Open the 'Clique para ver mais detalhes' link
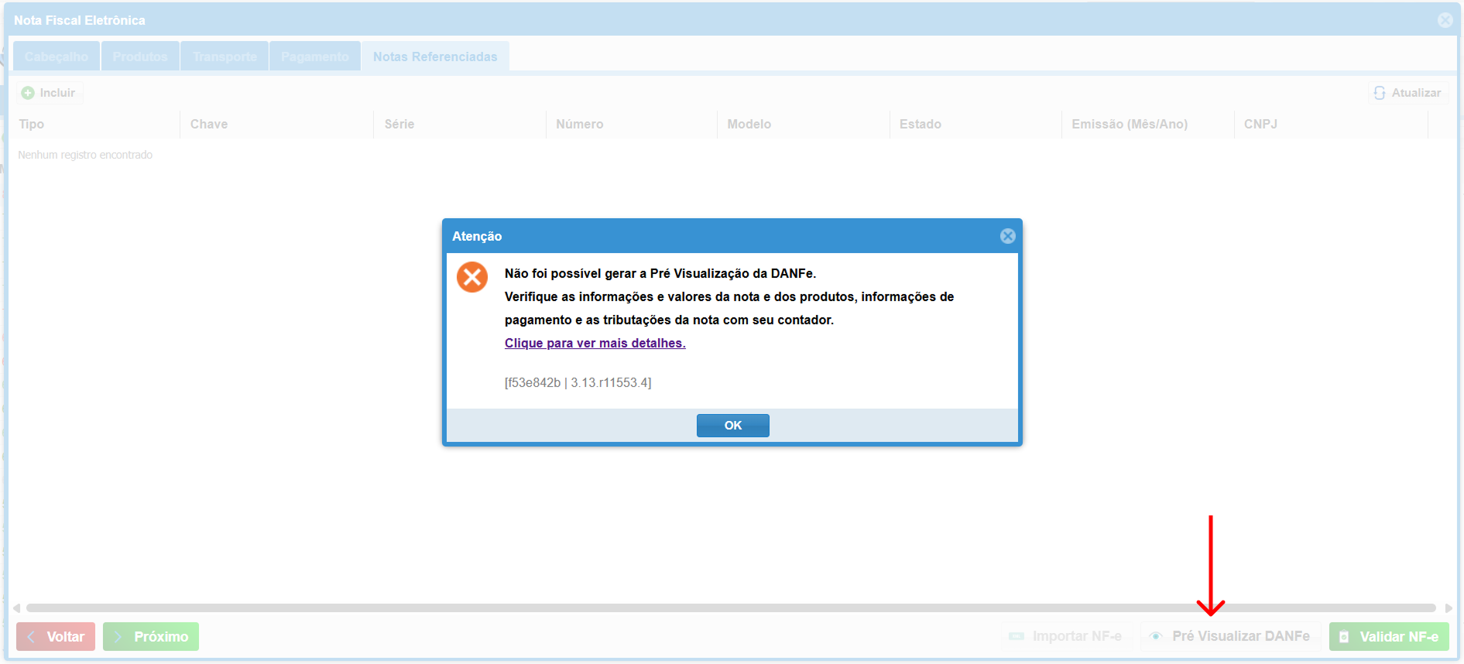1464x664 pixels. 595,343
